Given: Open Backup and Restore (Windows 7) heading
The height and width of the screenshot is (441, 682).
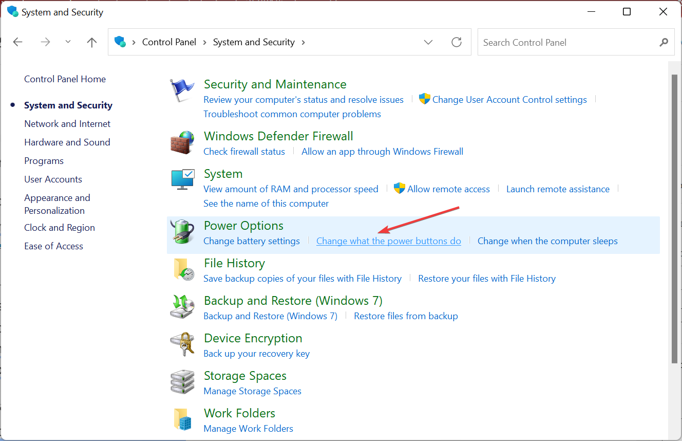Looking at the screenshot, I should click(293, 301).
